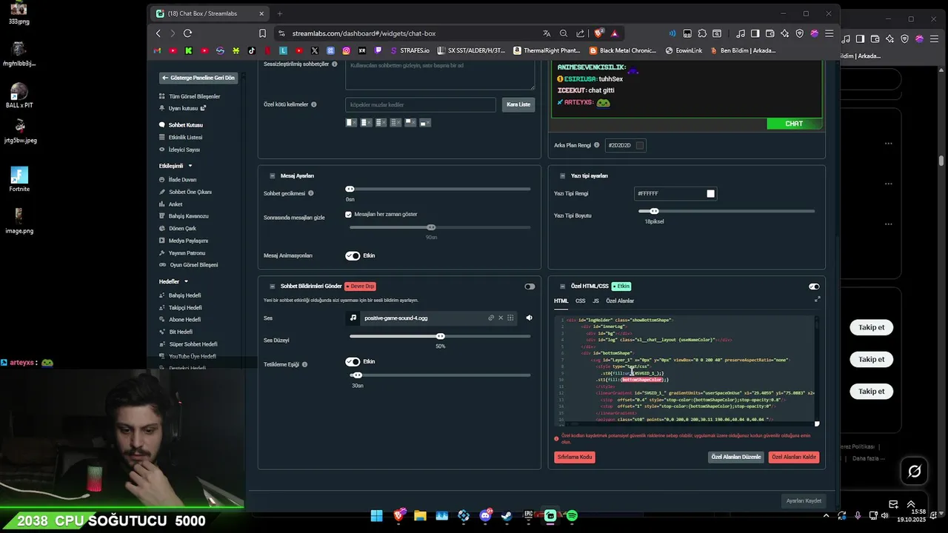This screenshot has height=533, width=948.
Task: Click the Kara Liste button
Action: (x=518, y=104)
